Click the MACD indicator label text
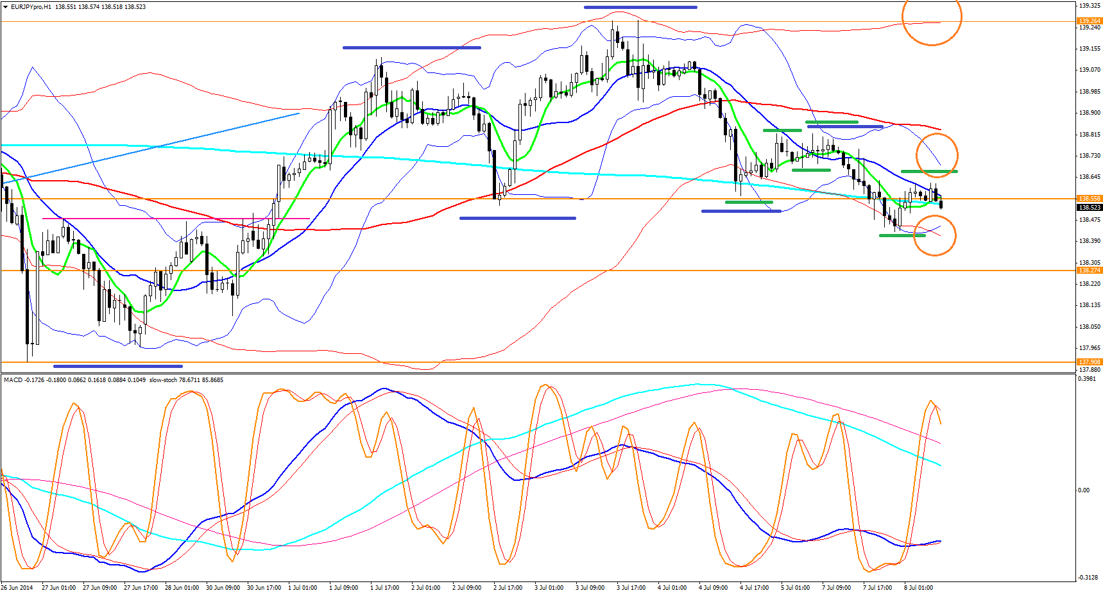 click(x=12, y=380)
